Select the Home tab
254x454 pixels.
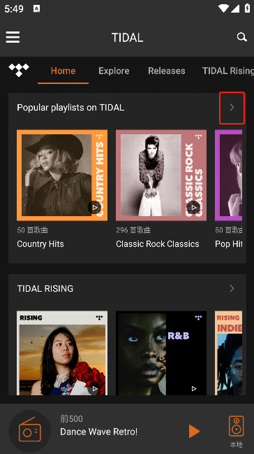tap(63, 71)
